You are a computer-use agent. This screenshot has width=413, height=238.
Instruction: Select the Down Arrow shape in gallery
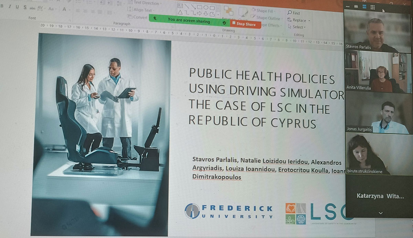point(206,14)
